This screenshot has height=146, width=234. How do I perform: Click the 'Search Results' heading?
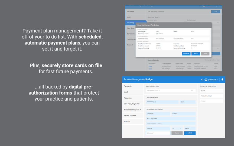[153, 60]
